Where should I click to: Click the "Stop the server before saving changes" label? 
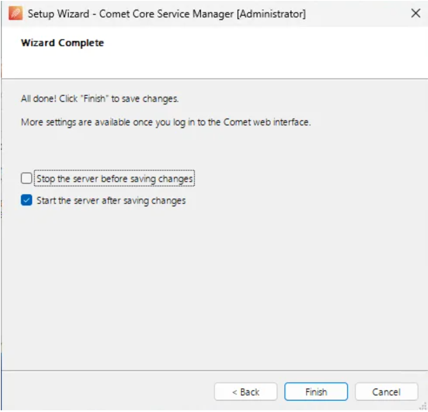click(x=114, y=179)
